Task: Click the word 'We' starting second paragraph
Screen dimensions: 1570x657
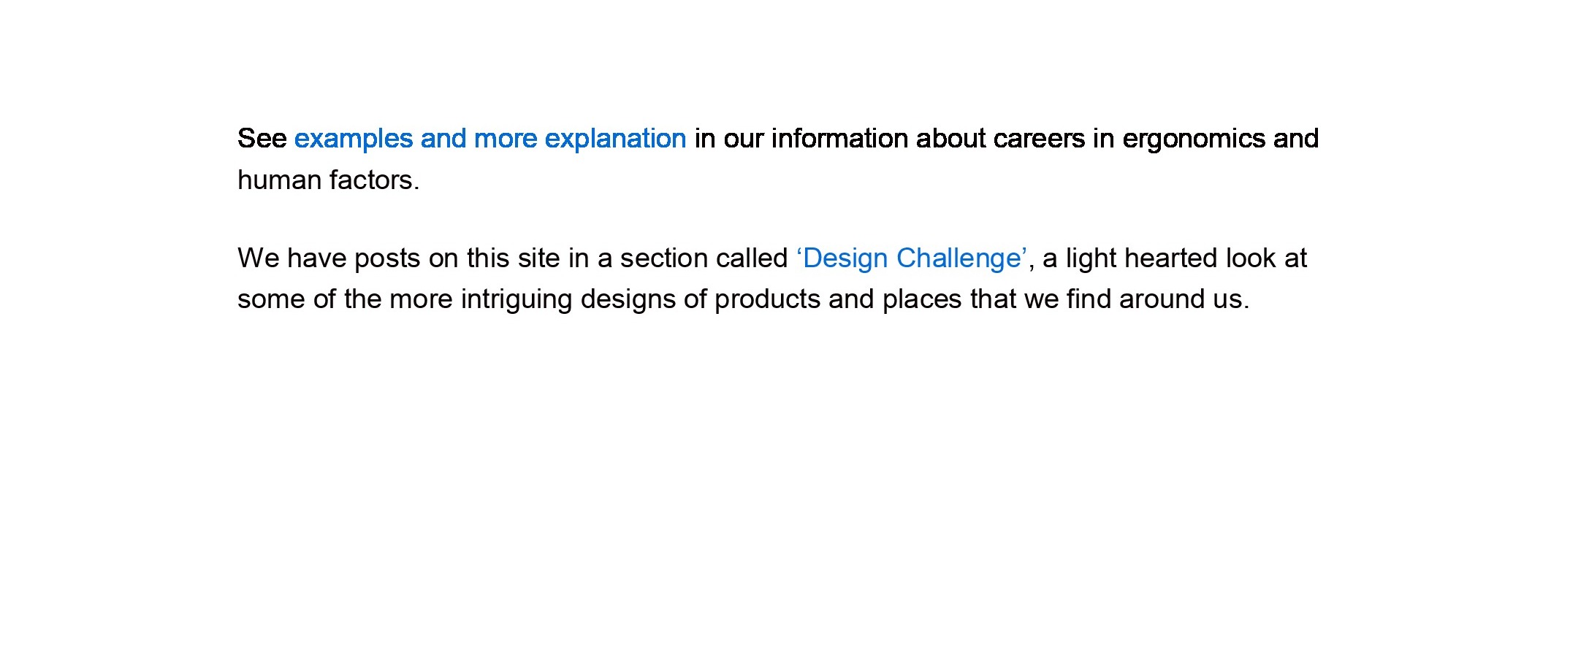Action: (x=259, y=258)
